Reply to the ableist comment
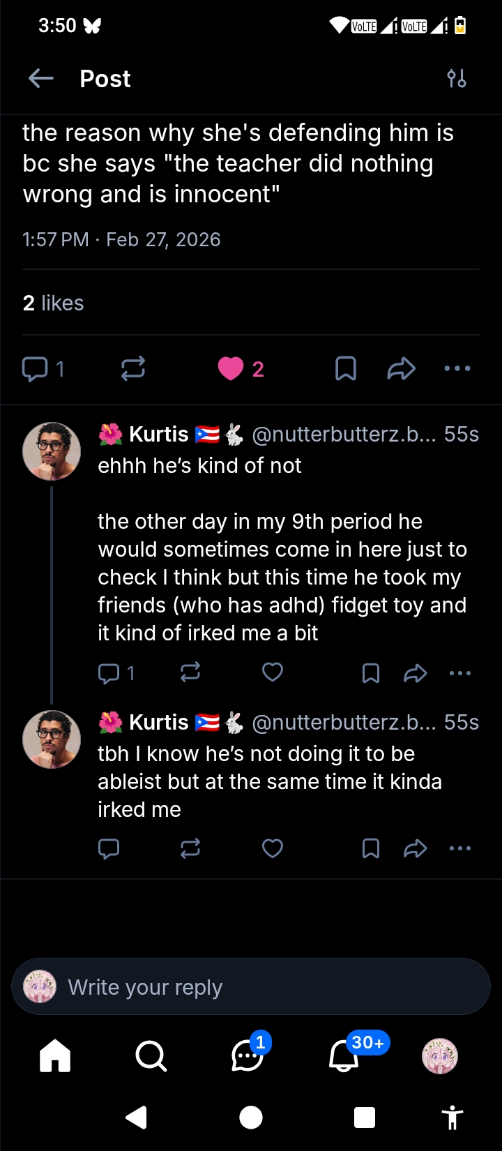Screen dimensions: 502x1151 click(x=109, y=848)
